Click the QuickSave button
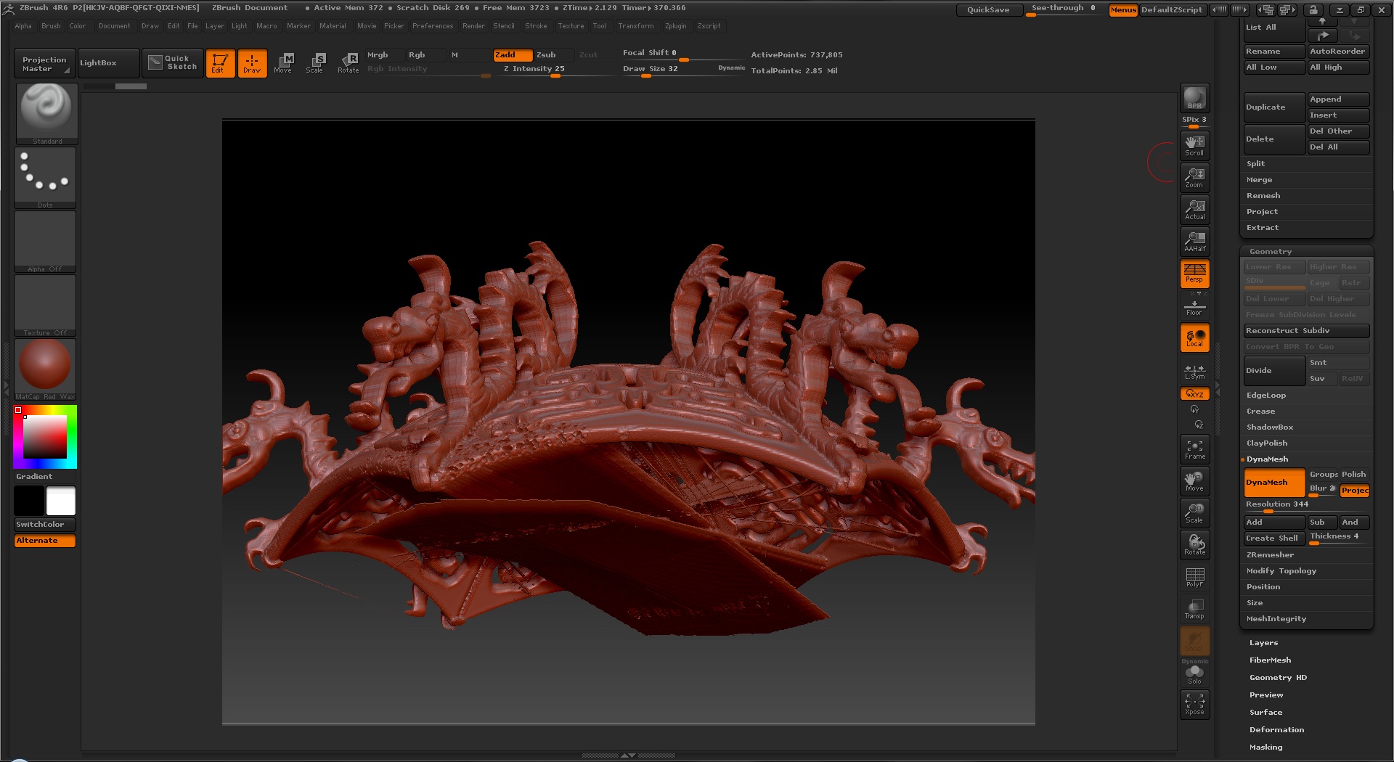Image resolution: width=1394 pixels, height=762 pixels. (987, 10)
